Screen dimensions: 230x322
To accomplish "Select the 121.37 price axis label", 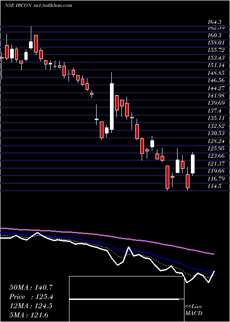I will [216, 164].
